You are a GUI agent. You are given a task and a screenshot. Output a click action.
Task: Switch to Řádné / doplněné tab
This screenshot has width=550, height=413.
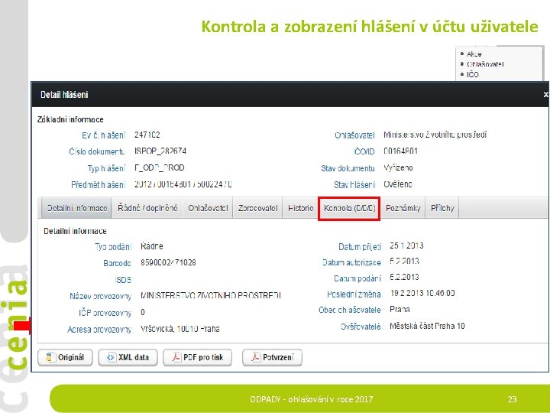(147, 208)
